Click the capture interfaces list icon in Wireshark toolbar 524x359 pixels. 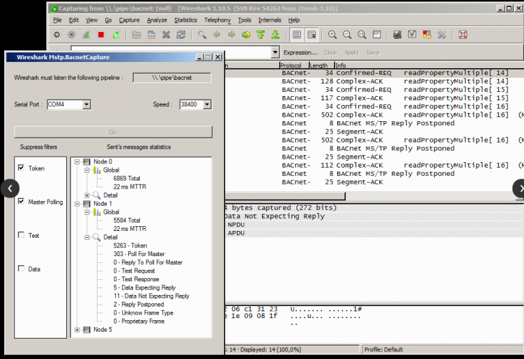[57, 35]
